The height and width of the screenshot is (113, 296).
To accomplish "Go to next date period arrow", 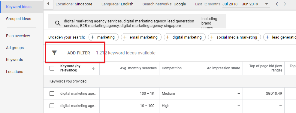I will [x=285, y=4].
